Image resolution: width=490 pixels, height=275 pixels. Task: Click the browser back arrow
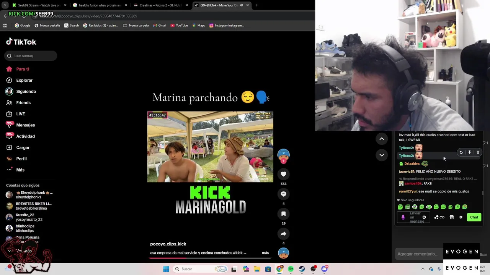5,16
